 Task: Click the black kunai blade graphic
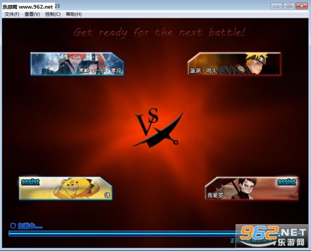coord(158,132)
